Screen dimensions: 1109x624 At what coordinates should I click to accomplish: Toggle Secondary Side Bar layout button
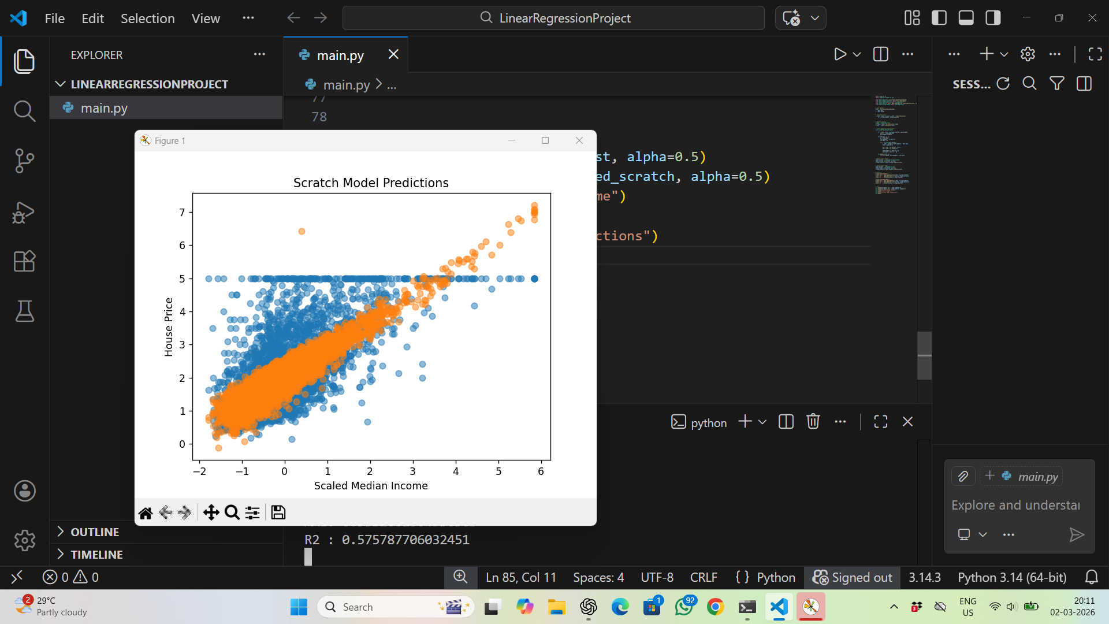click(x=993, y=18)
